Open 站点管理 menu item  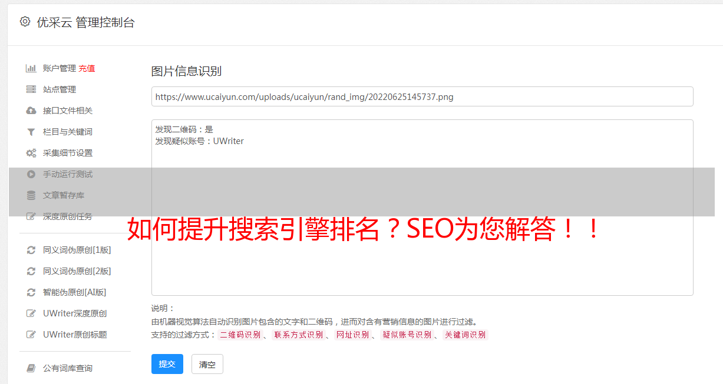click(60, 89)
